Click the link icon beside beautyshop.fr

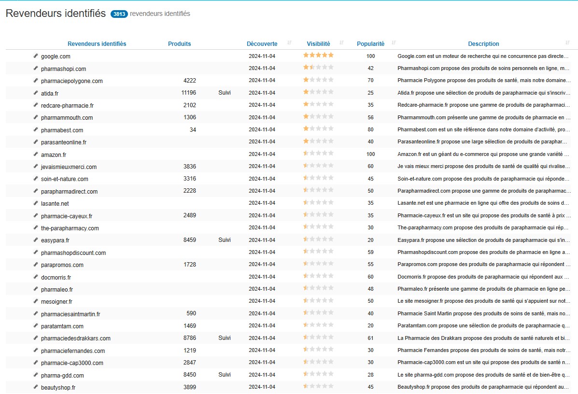(x=36, y=387)
